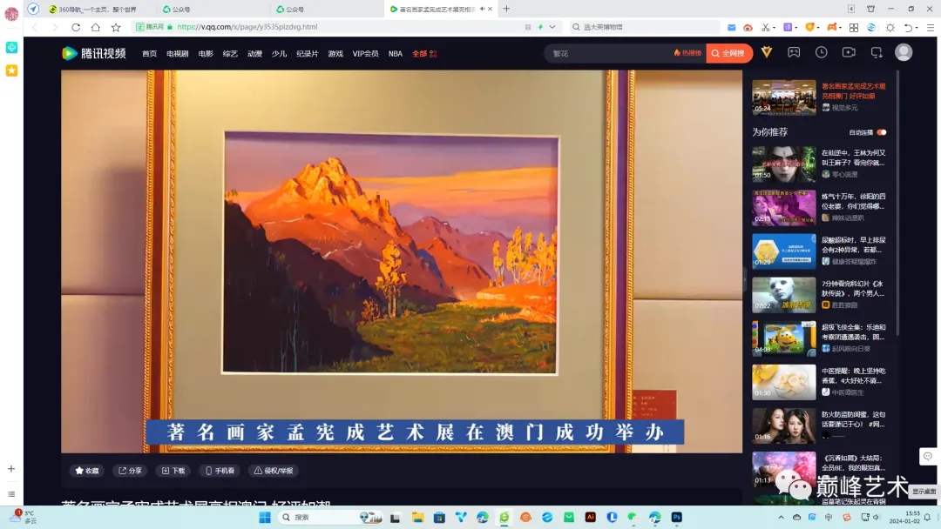Viewport: 941px width, 529px height.
Task: Click the 收藏 favorite icon below the video
Action: pos(86,470)
